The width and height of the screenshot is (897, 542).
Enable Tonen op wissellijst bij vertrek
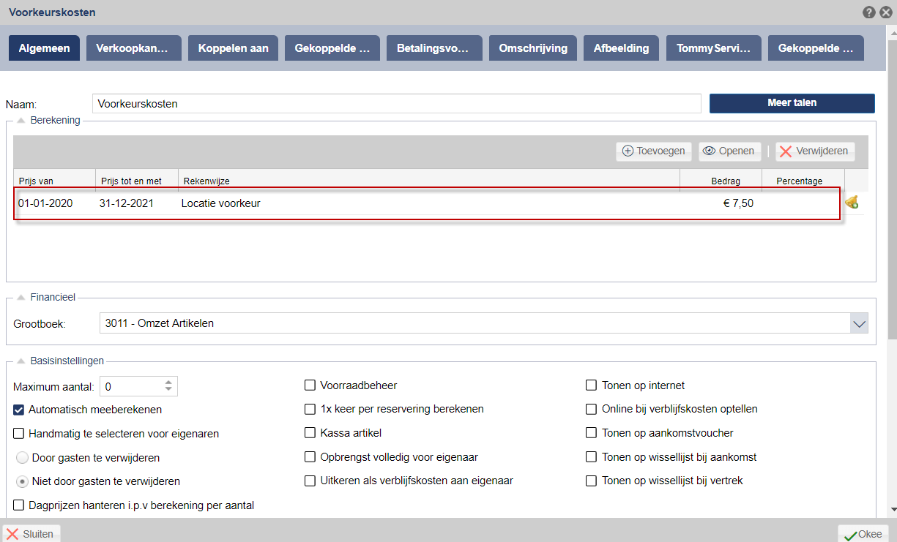592,481
